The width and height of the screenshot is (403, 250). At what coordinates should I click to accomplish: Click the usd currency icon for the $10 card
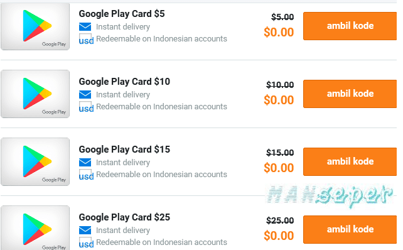86,107
